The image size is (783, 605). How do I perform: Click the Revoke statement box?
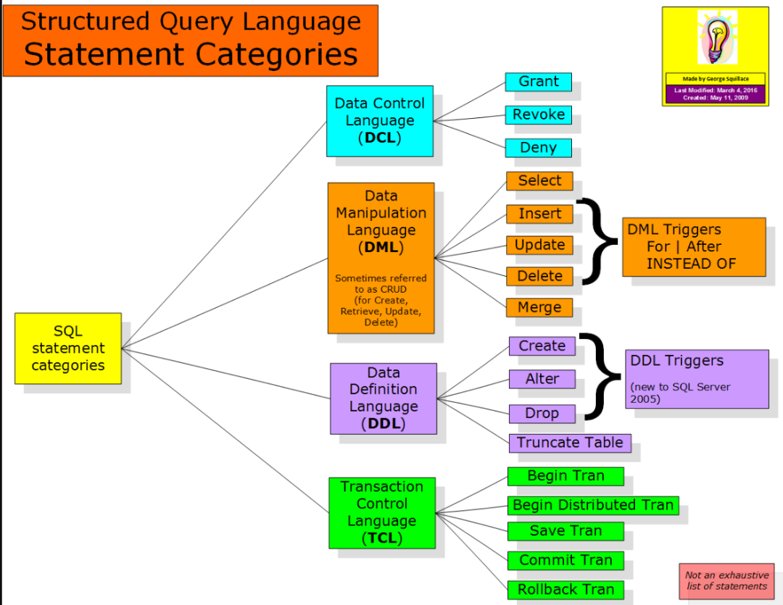[538, 114]
